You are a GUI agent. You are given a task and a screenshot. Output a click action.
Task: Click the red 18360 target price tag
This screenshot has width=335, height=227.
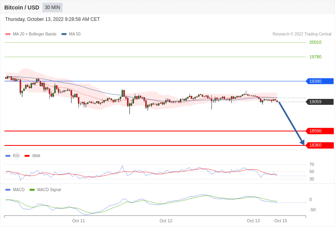320,145
